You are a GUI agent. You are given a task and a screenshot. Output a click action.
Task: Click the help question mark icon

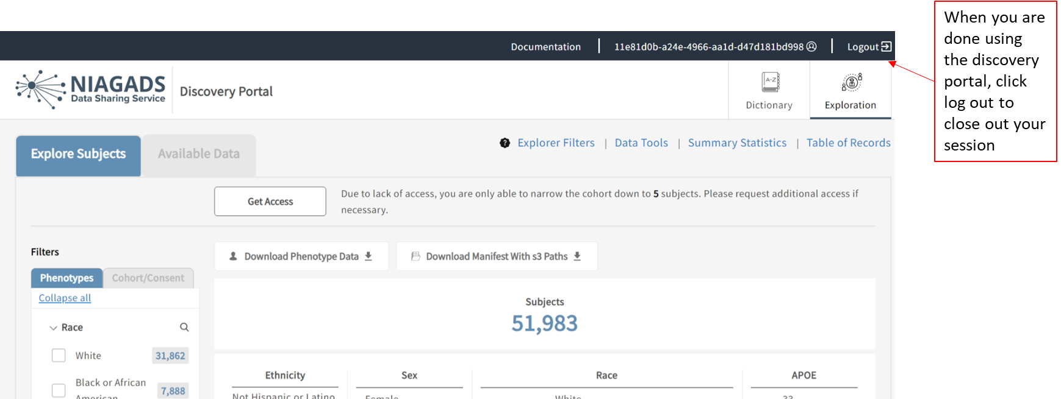tap(505, 143)
